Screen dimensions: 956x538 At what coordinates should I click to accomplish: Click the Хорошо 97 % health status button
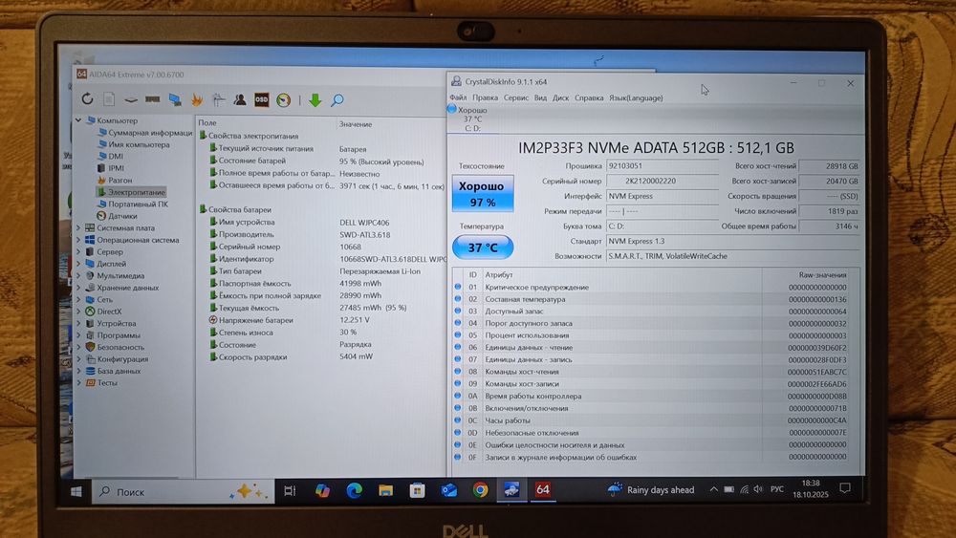click(482, 193)
